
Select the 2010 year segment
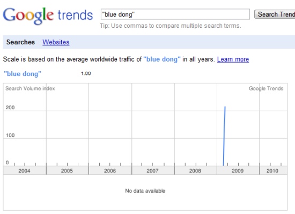tap(273, 171)
